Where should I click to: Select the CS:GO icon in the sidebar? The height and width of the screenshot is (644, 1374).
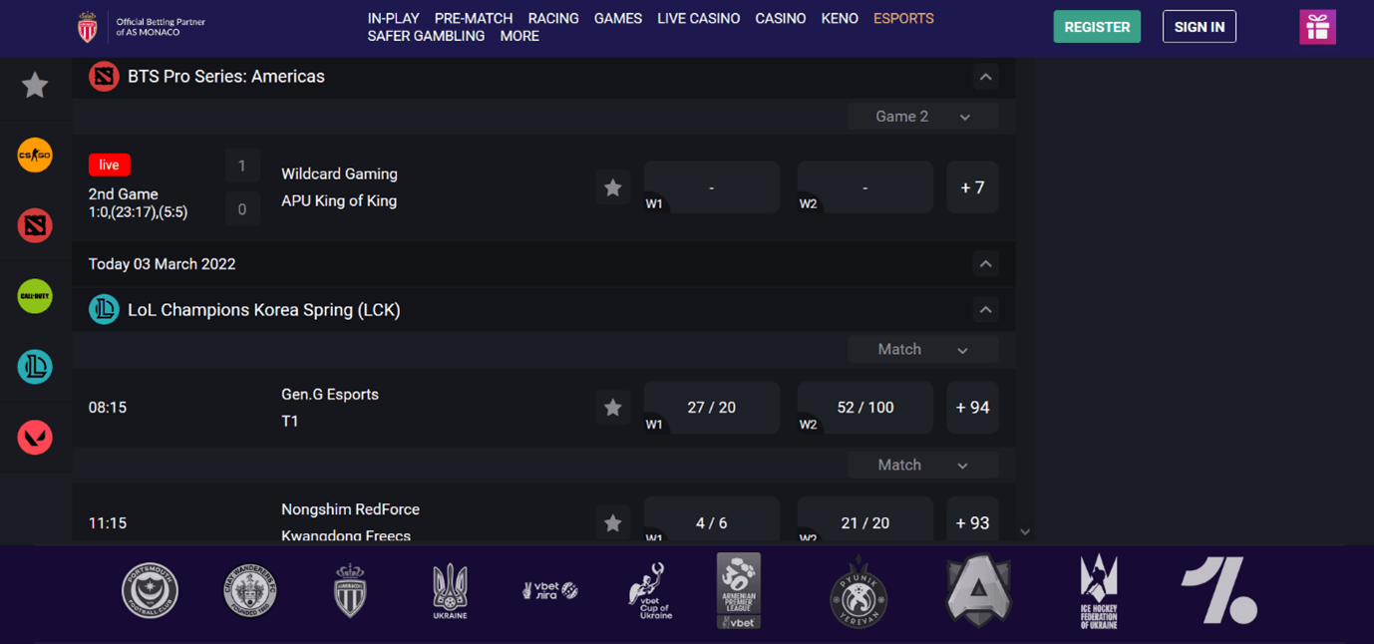pyautogui.click(x=35, y=156)
